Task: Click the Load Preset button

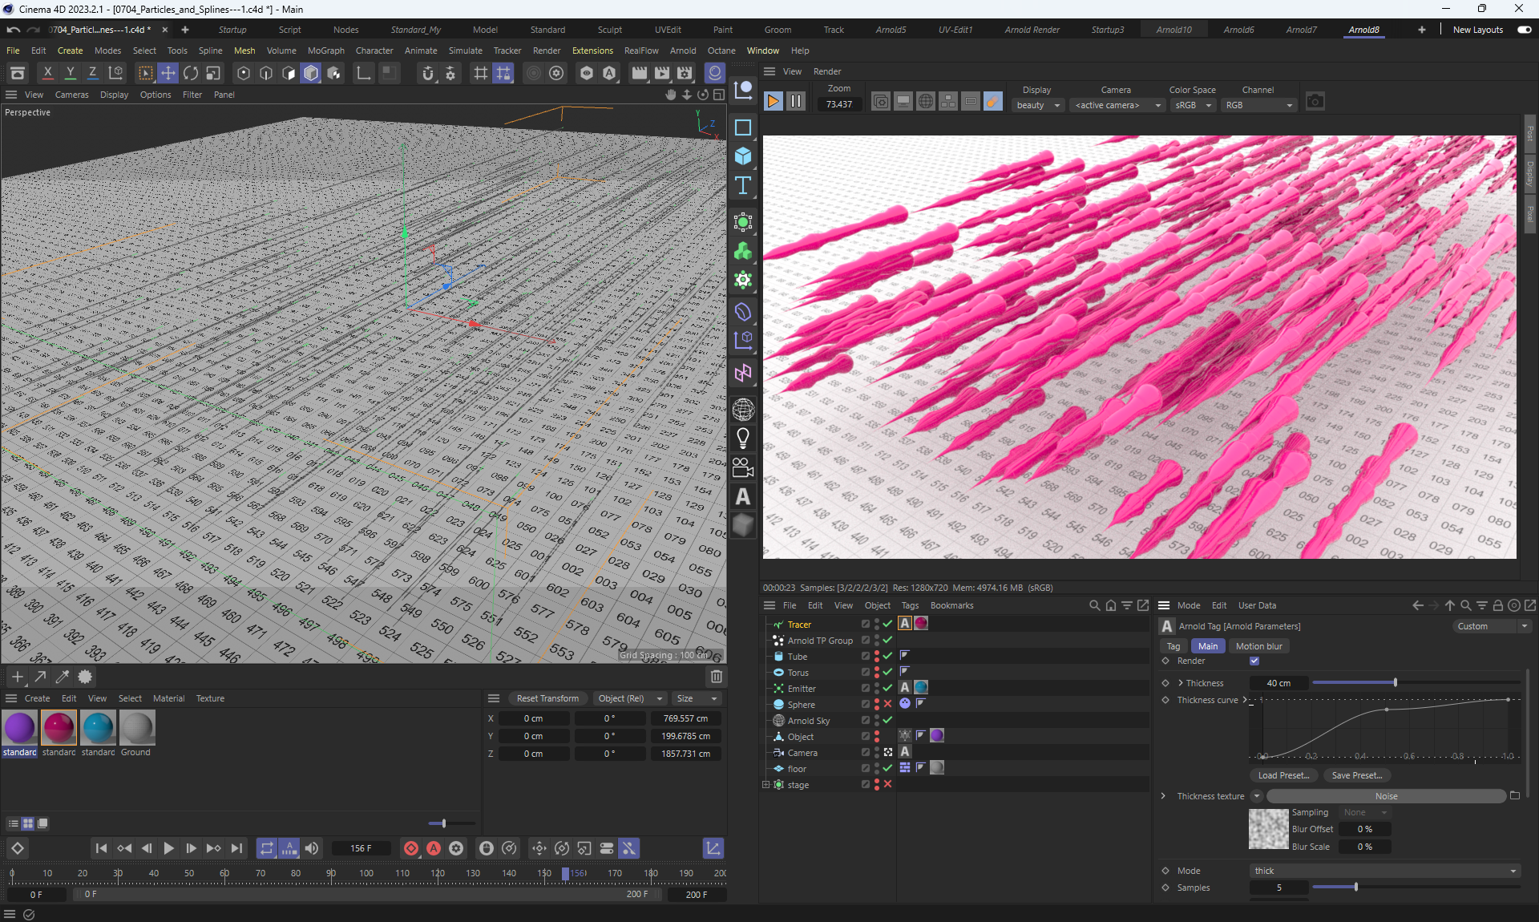Action: click(1282, 775)
